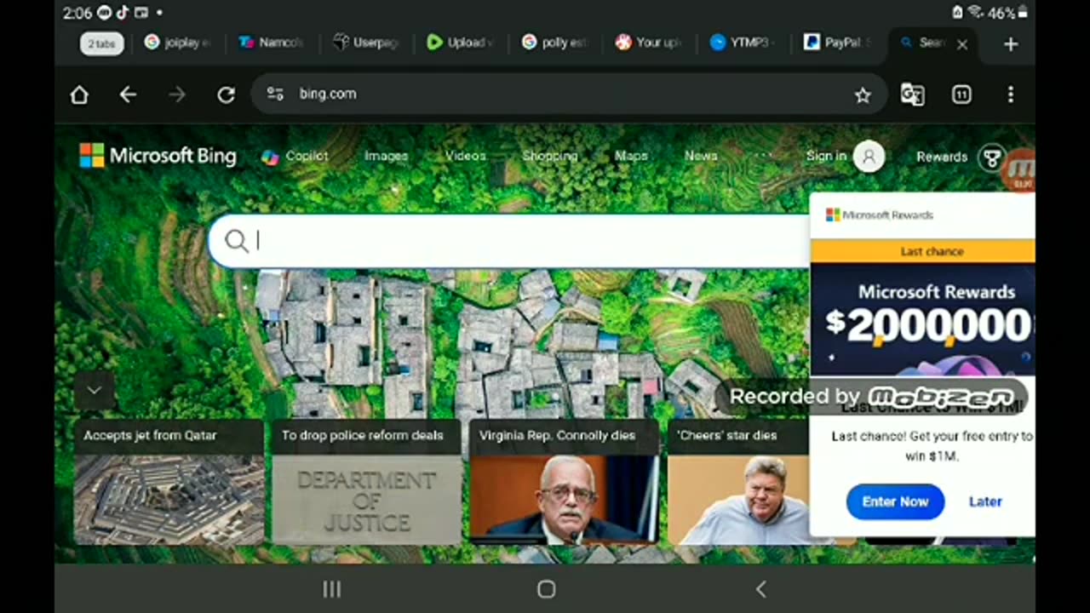Screen dimensions: 1090x613
Task: Tap the Chrome home icon
Action: coord(79,95)
